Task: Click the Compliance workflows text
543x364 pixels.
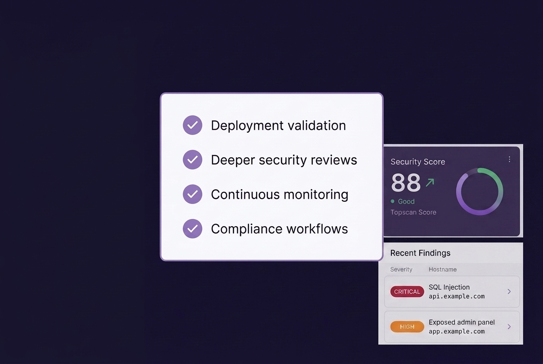Action: tap(279, 229)
